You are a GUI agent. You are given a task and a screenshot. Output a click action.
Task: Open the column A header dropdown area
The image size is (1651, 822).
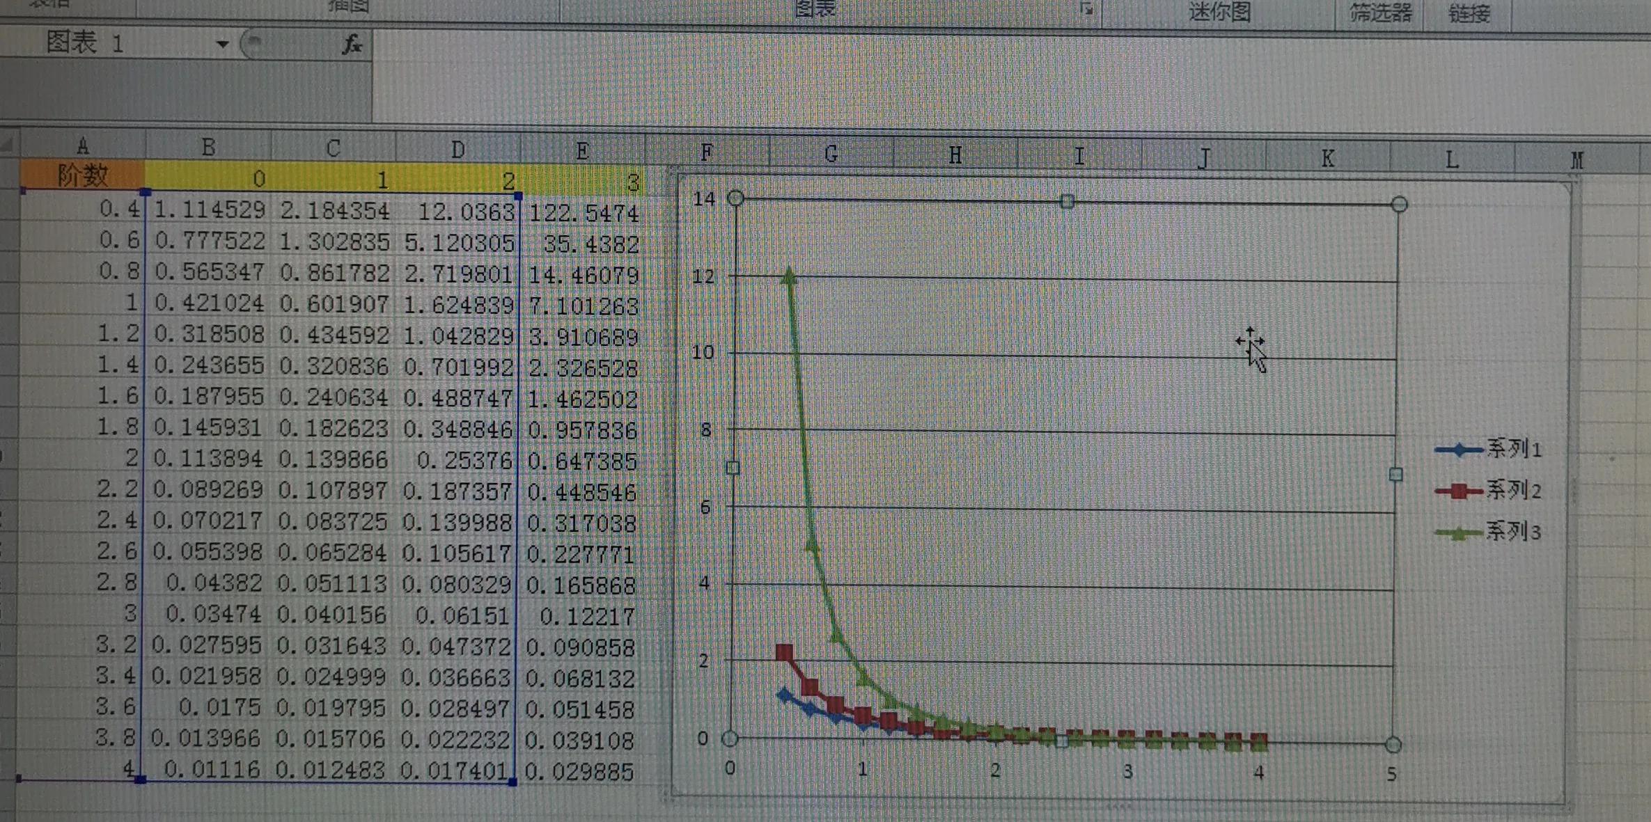click(x=81, y=146)
